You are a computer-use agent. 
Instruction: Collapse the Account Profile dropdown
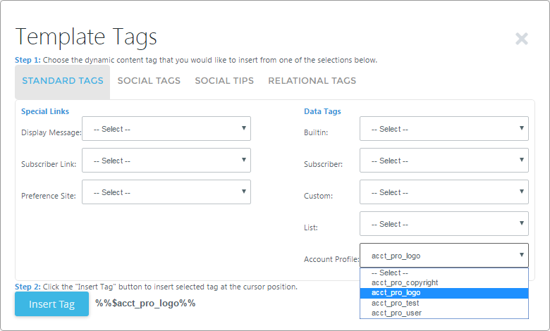[x=444, y=256]
